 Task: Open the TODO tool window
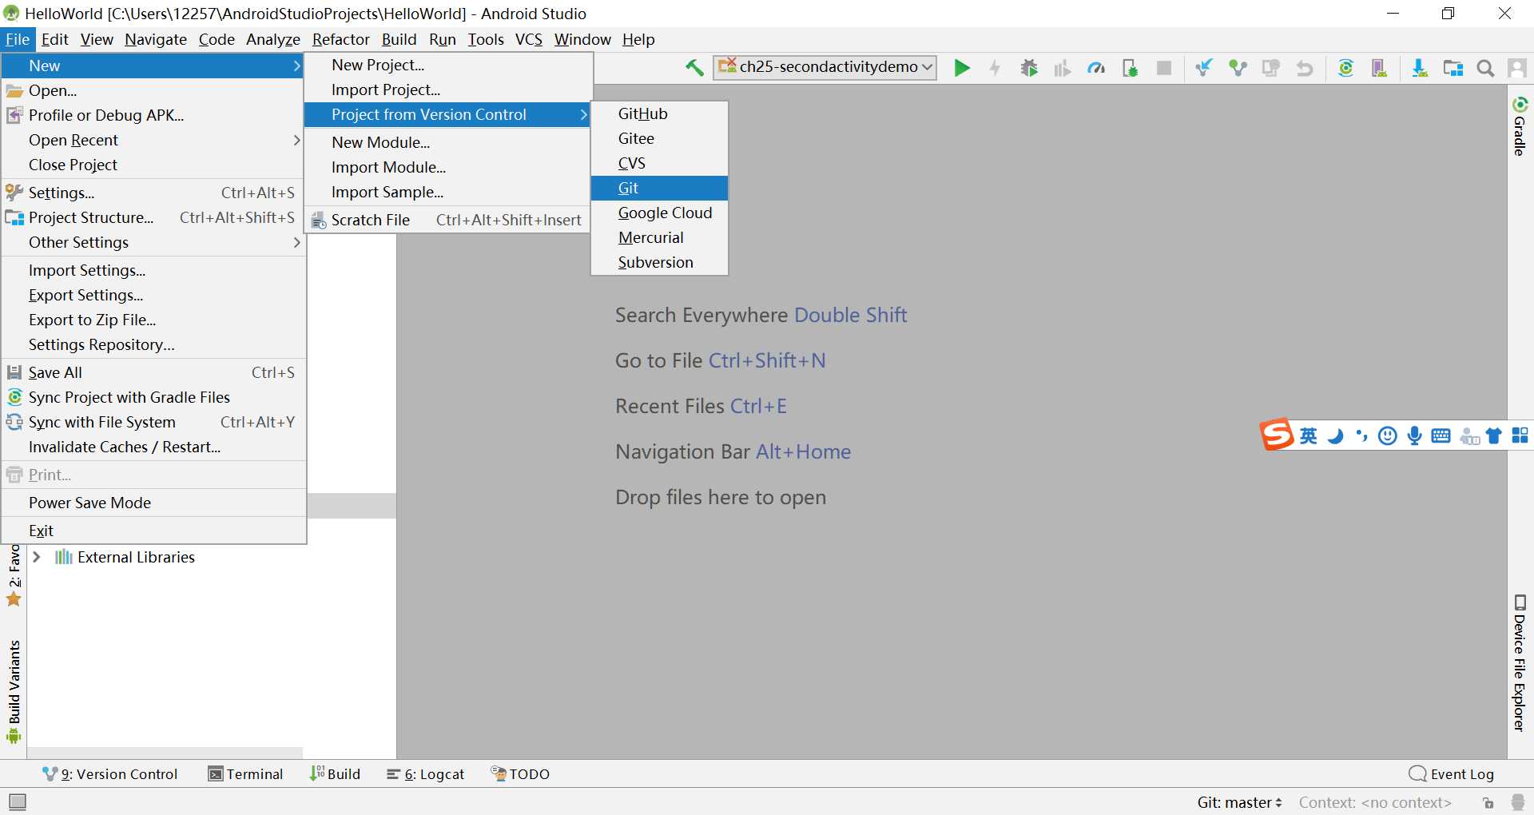coord(520,773)
